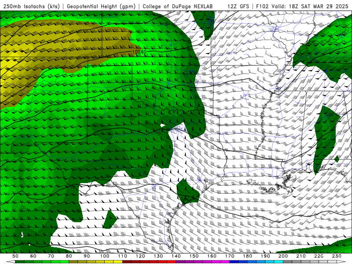This screenshot has width=352, height=264.
Task: Click the left arrow end of color bar
Action: click(x=11, y=262)
